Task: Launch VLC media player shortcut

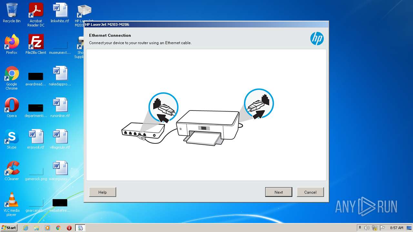Action: 12,204
